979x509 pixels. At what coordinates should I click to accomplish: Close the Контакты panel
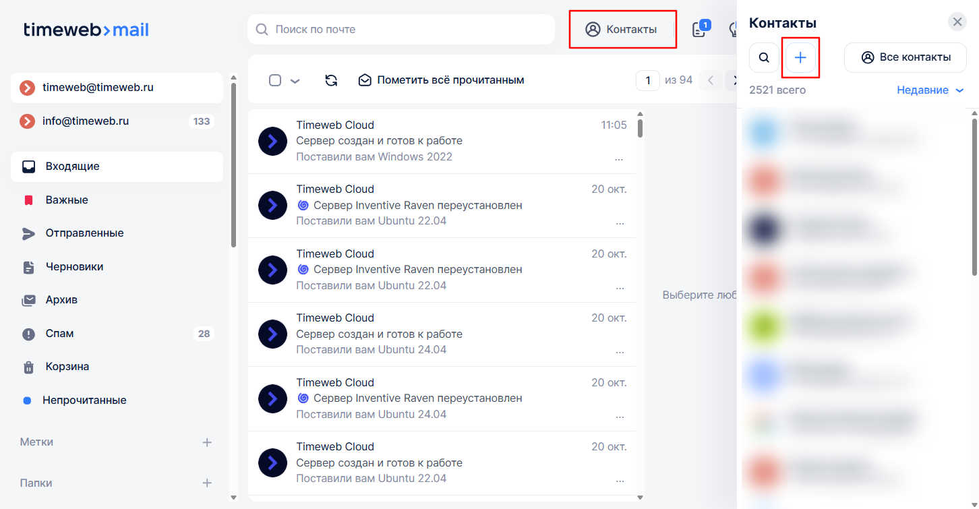pyautogui.click(x=957, y=22)
